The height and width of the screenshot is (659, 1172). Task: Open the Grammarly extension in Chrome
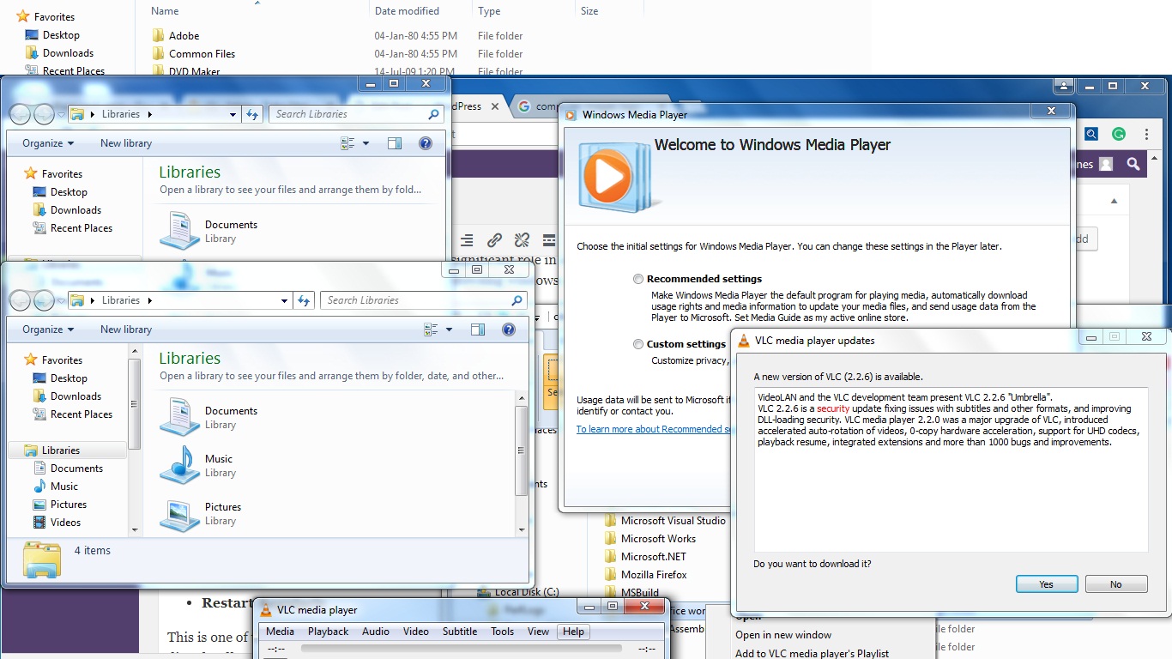pos(1119,134)
